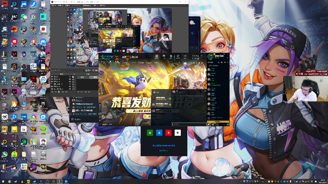Lock the bottom source in OBS
328x184 pixels.
pos(73,89)
